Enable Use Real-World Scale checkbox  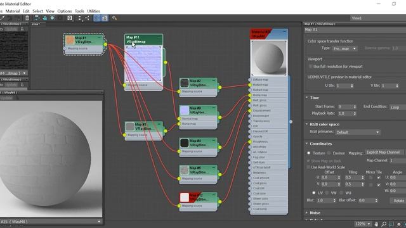click(308, 167)
